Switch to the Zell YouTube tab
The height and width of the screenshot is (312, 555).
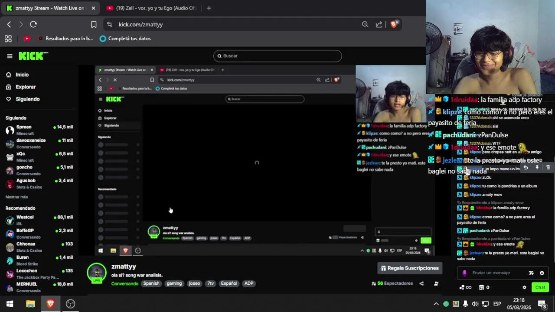coord(151,8)
